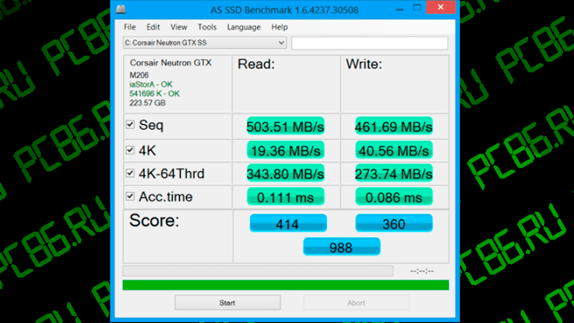
Task: Open the Help menu
Action: tap(279, 27)
